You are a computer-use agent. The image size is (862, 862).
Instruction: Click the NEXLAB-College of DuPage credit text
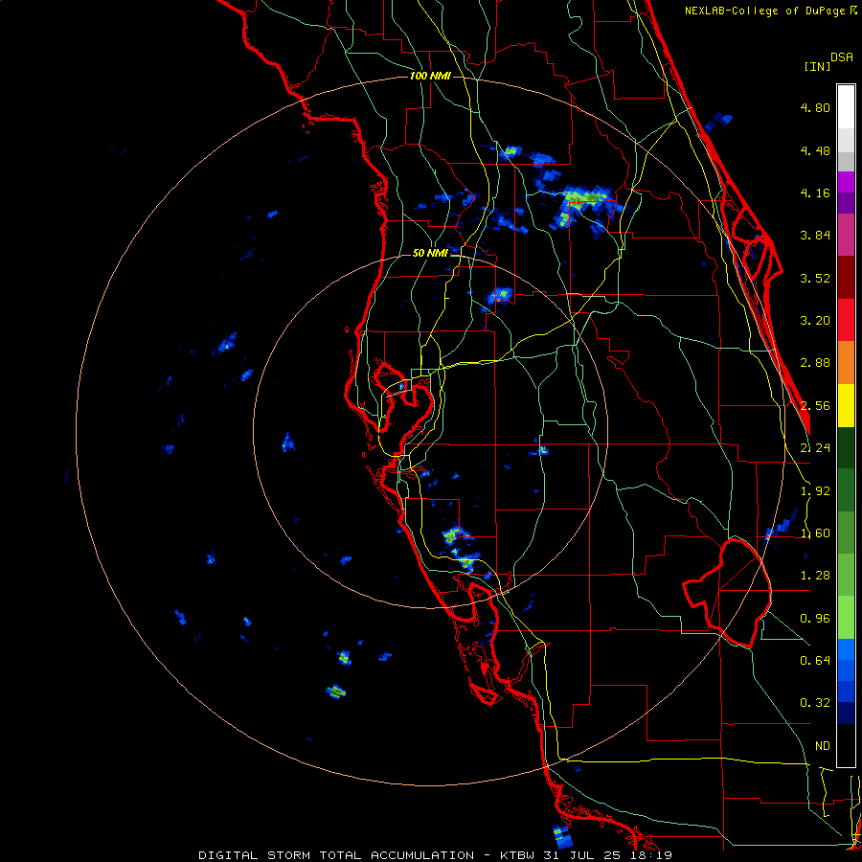pos(770,11)
